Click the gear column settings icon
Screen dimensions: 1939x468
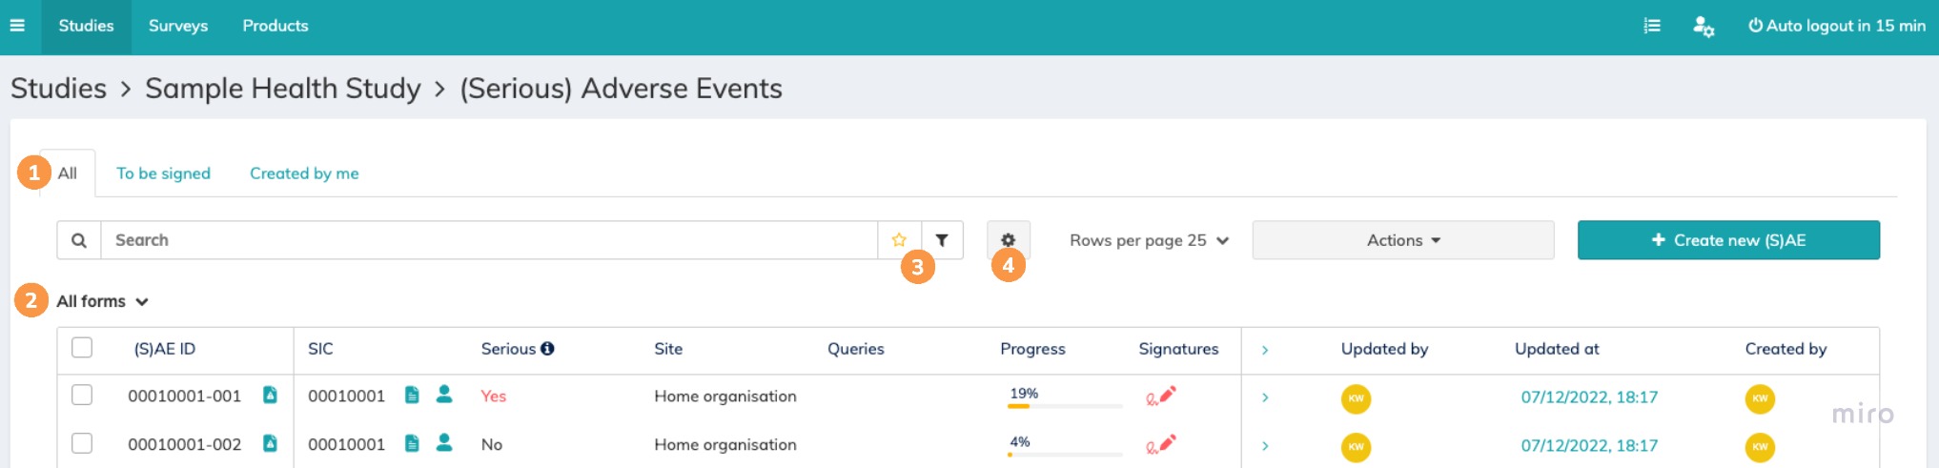(x=1008, y=240)
